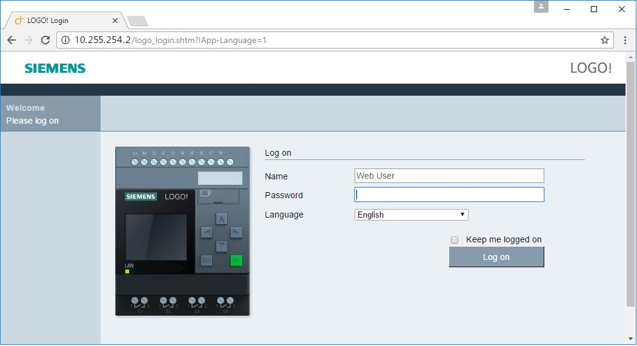The image size is (637, 346).
Task: Click the Password field label
Action: (284, 195)
